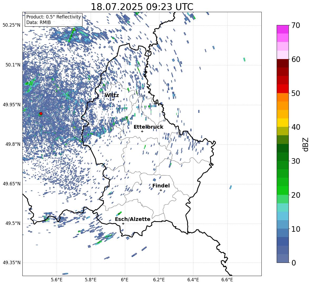Click the Wiltz station cross marker
This screenshot has width=312, height=285.
pos(113,100)
